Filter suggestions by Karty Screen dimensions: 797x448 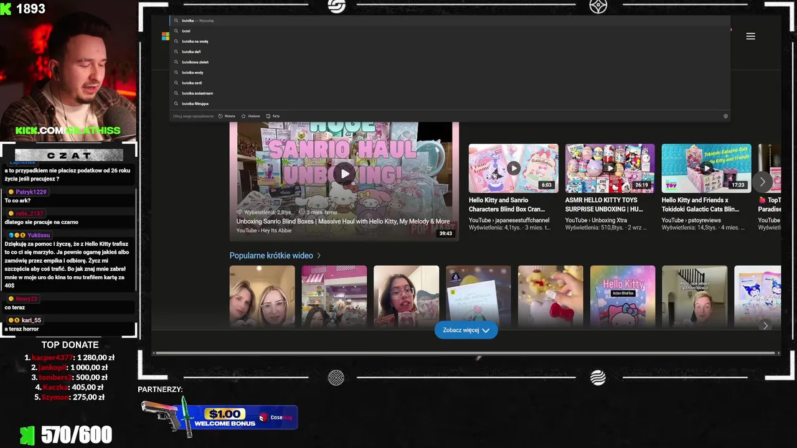pos(273,116)
